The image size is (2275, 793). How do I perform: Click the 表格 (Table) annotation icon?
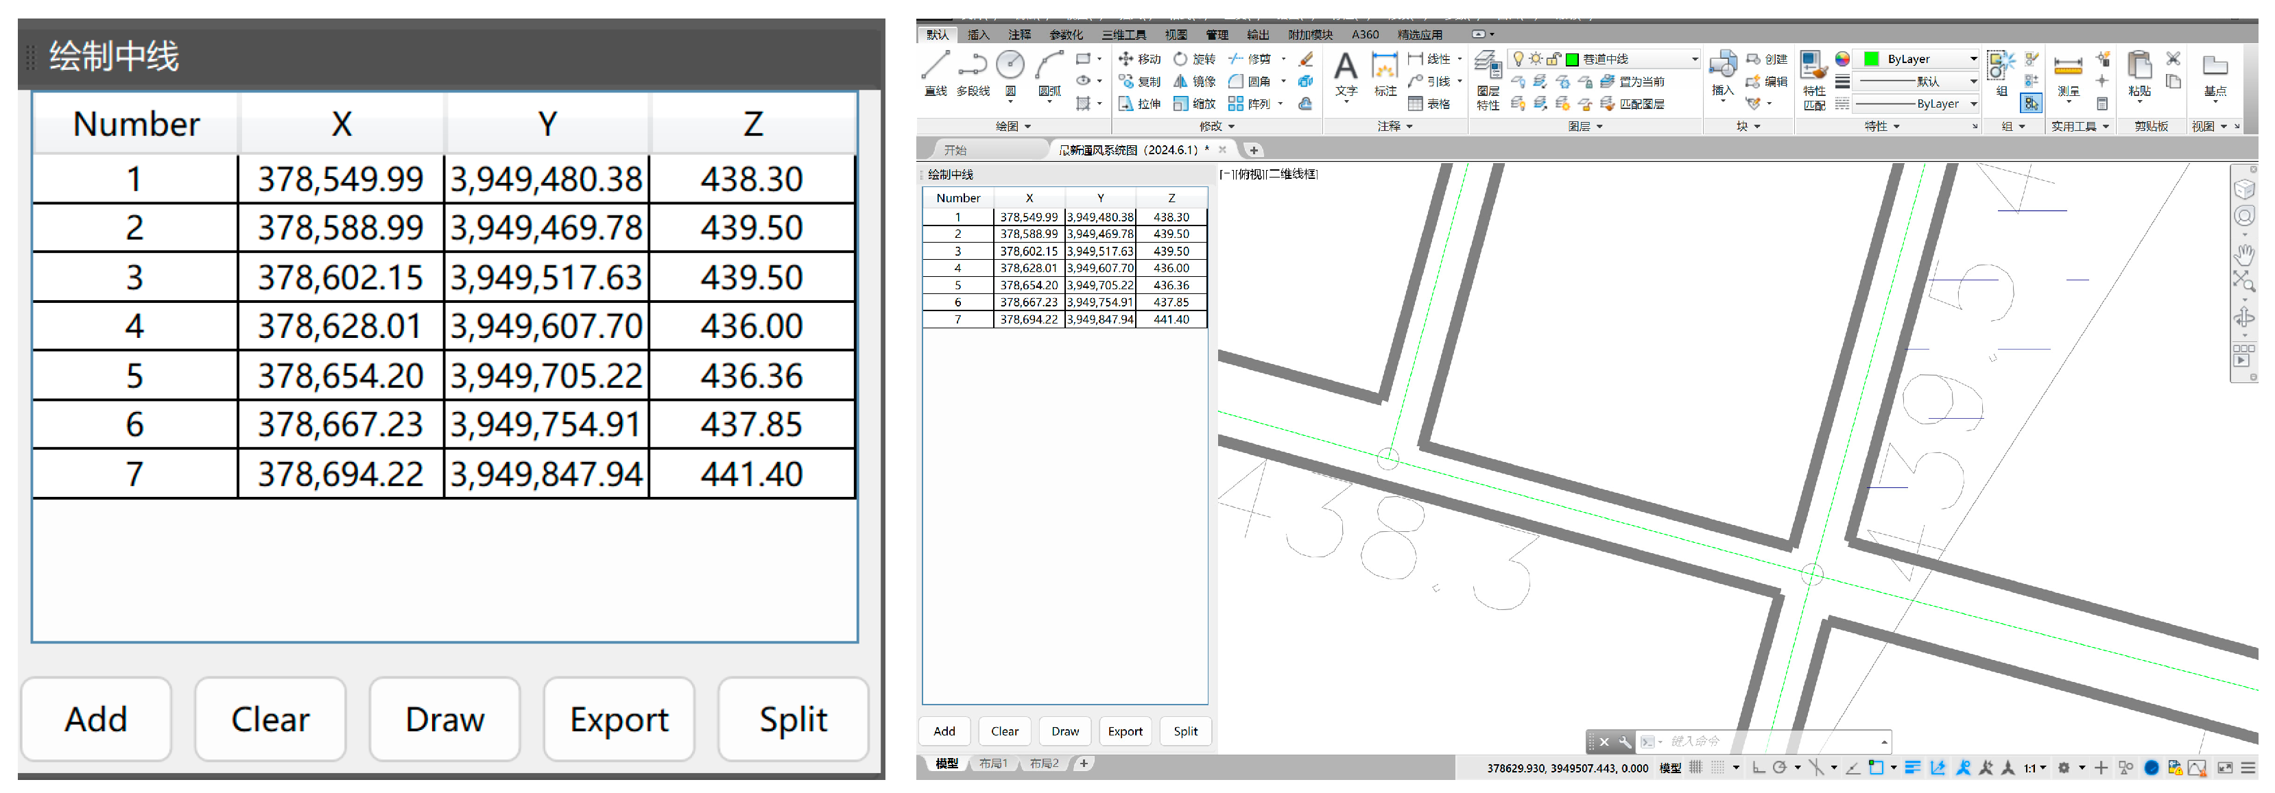tap(1416, 104)
